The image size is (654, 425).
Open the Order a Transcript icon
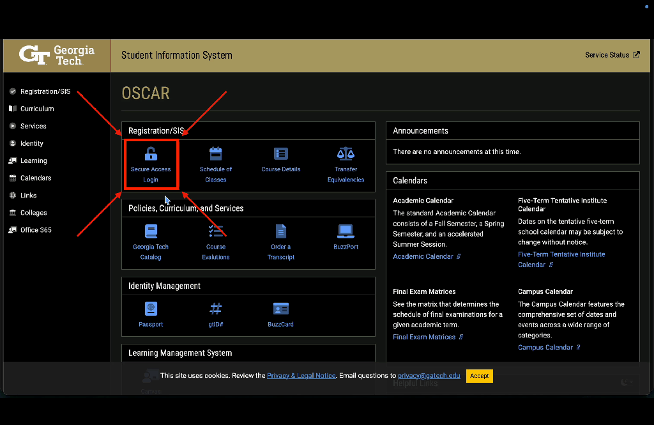click(281, 231)
